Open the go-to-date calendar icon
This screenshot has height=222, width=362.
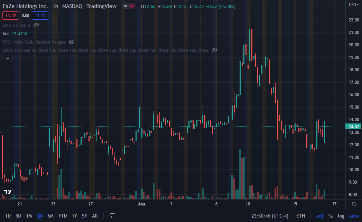pyautogui.click(x=112, y=216)
